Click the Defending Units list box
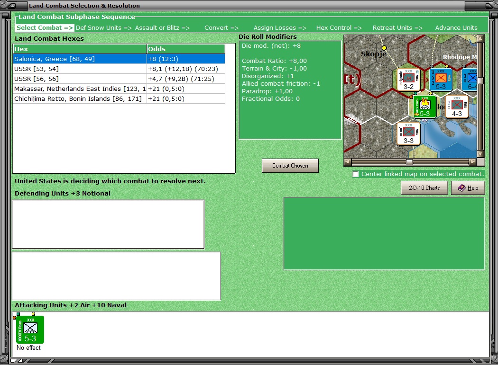This screenshot has width=498, height=365. pyautogui.click(x=108, y=224)
